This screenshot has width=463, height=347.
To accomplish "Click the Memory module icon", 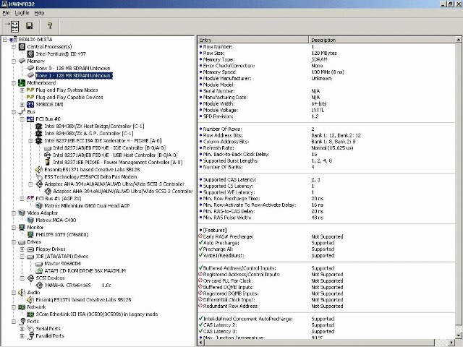I will click(x=22, y=61).
